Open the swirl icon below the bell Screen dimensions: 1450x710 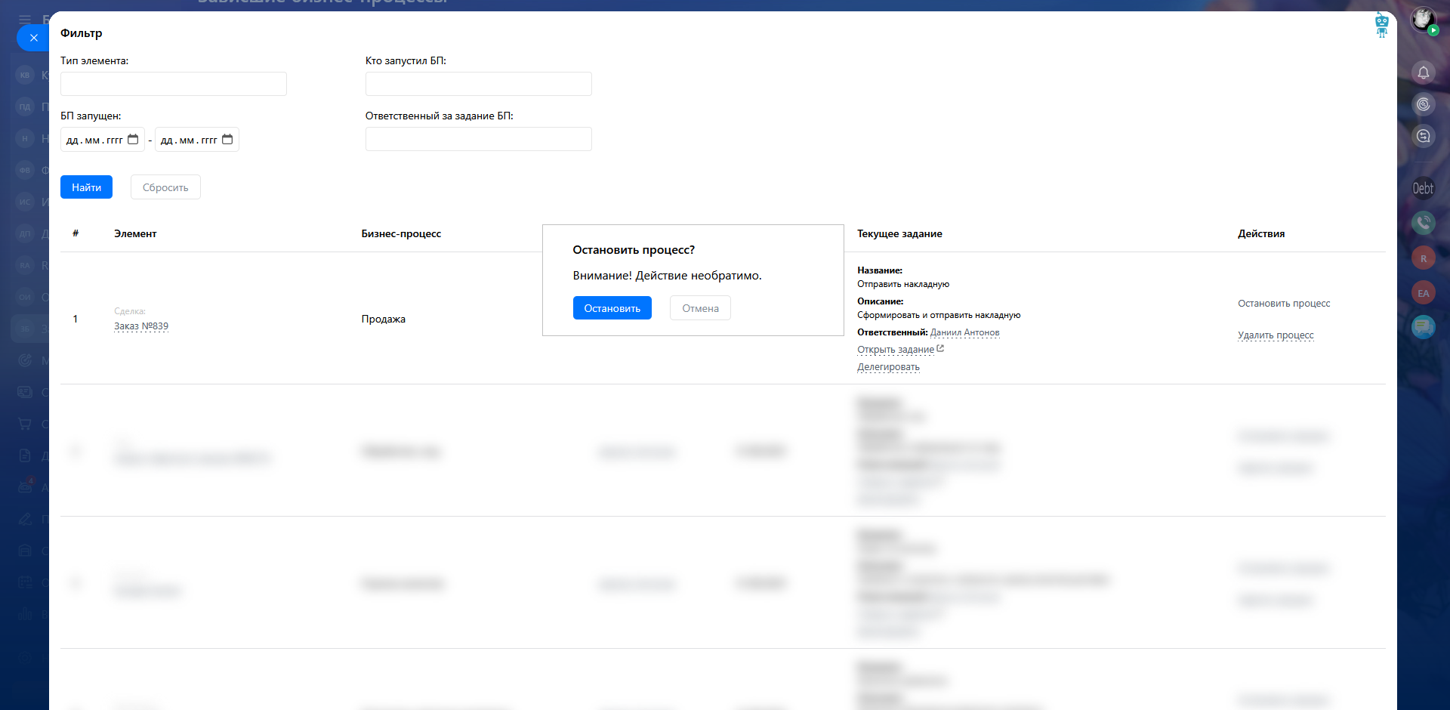tap(1424, 104)
